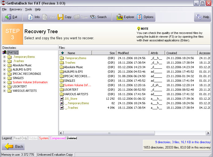Click the Open folder toolbar icon
This screenshot has height=157, width=213.
[77, 17]
